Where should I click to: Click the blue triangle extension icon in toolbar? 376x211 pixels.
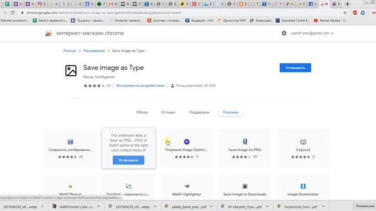tap(363, 13)
